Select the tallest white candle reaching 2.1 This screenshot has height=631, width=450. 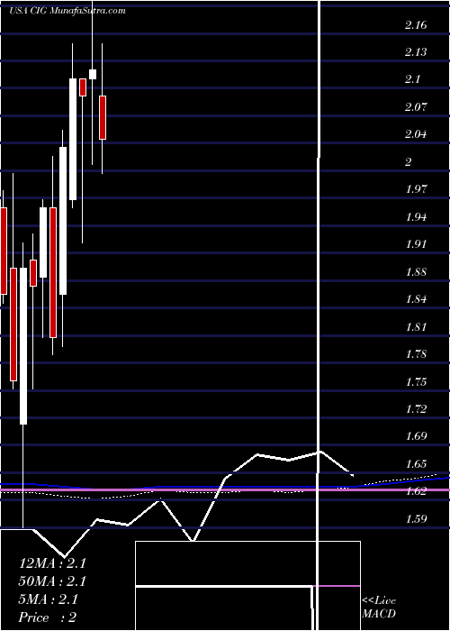73,139
